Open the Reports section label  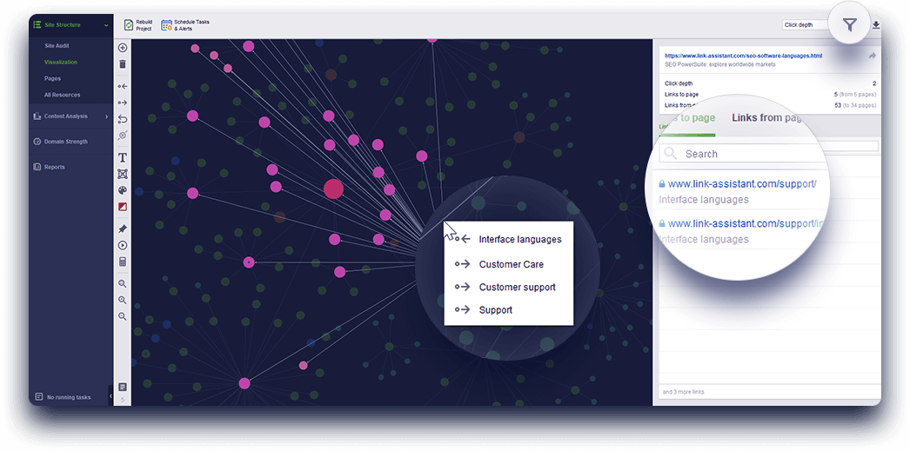[x=55, y=167]
